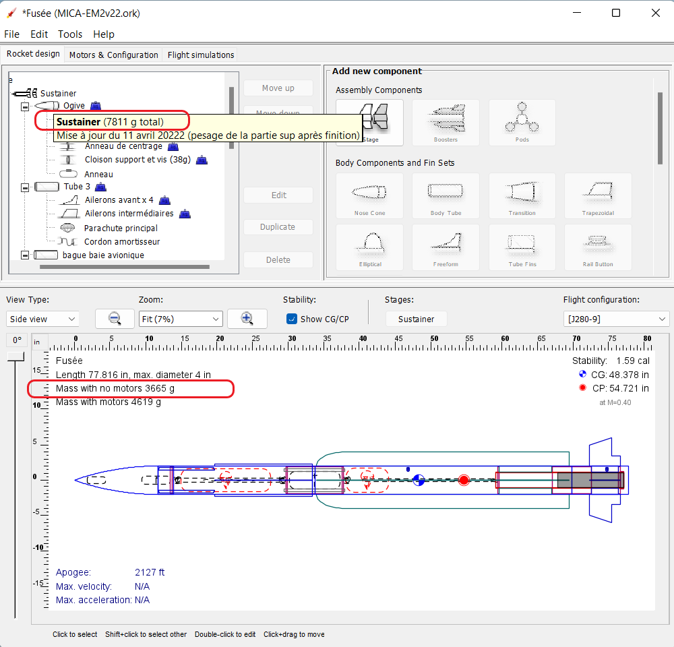
Task: Toggle the Sustainer stage button
Action: click(416, 318)
